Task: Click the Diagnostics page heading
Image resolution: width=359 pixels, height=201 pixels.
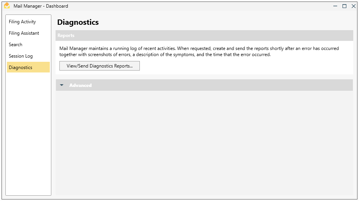Action: pos(78,23)
